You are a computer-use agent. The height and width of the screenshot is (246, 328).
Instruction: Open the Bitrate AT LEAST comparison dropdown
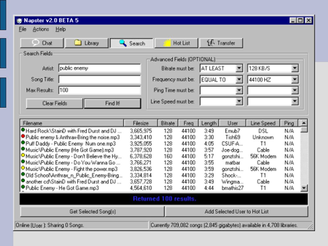[x=239, y=68]
